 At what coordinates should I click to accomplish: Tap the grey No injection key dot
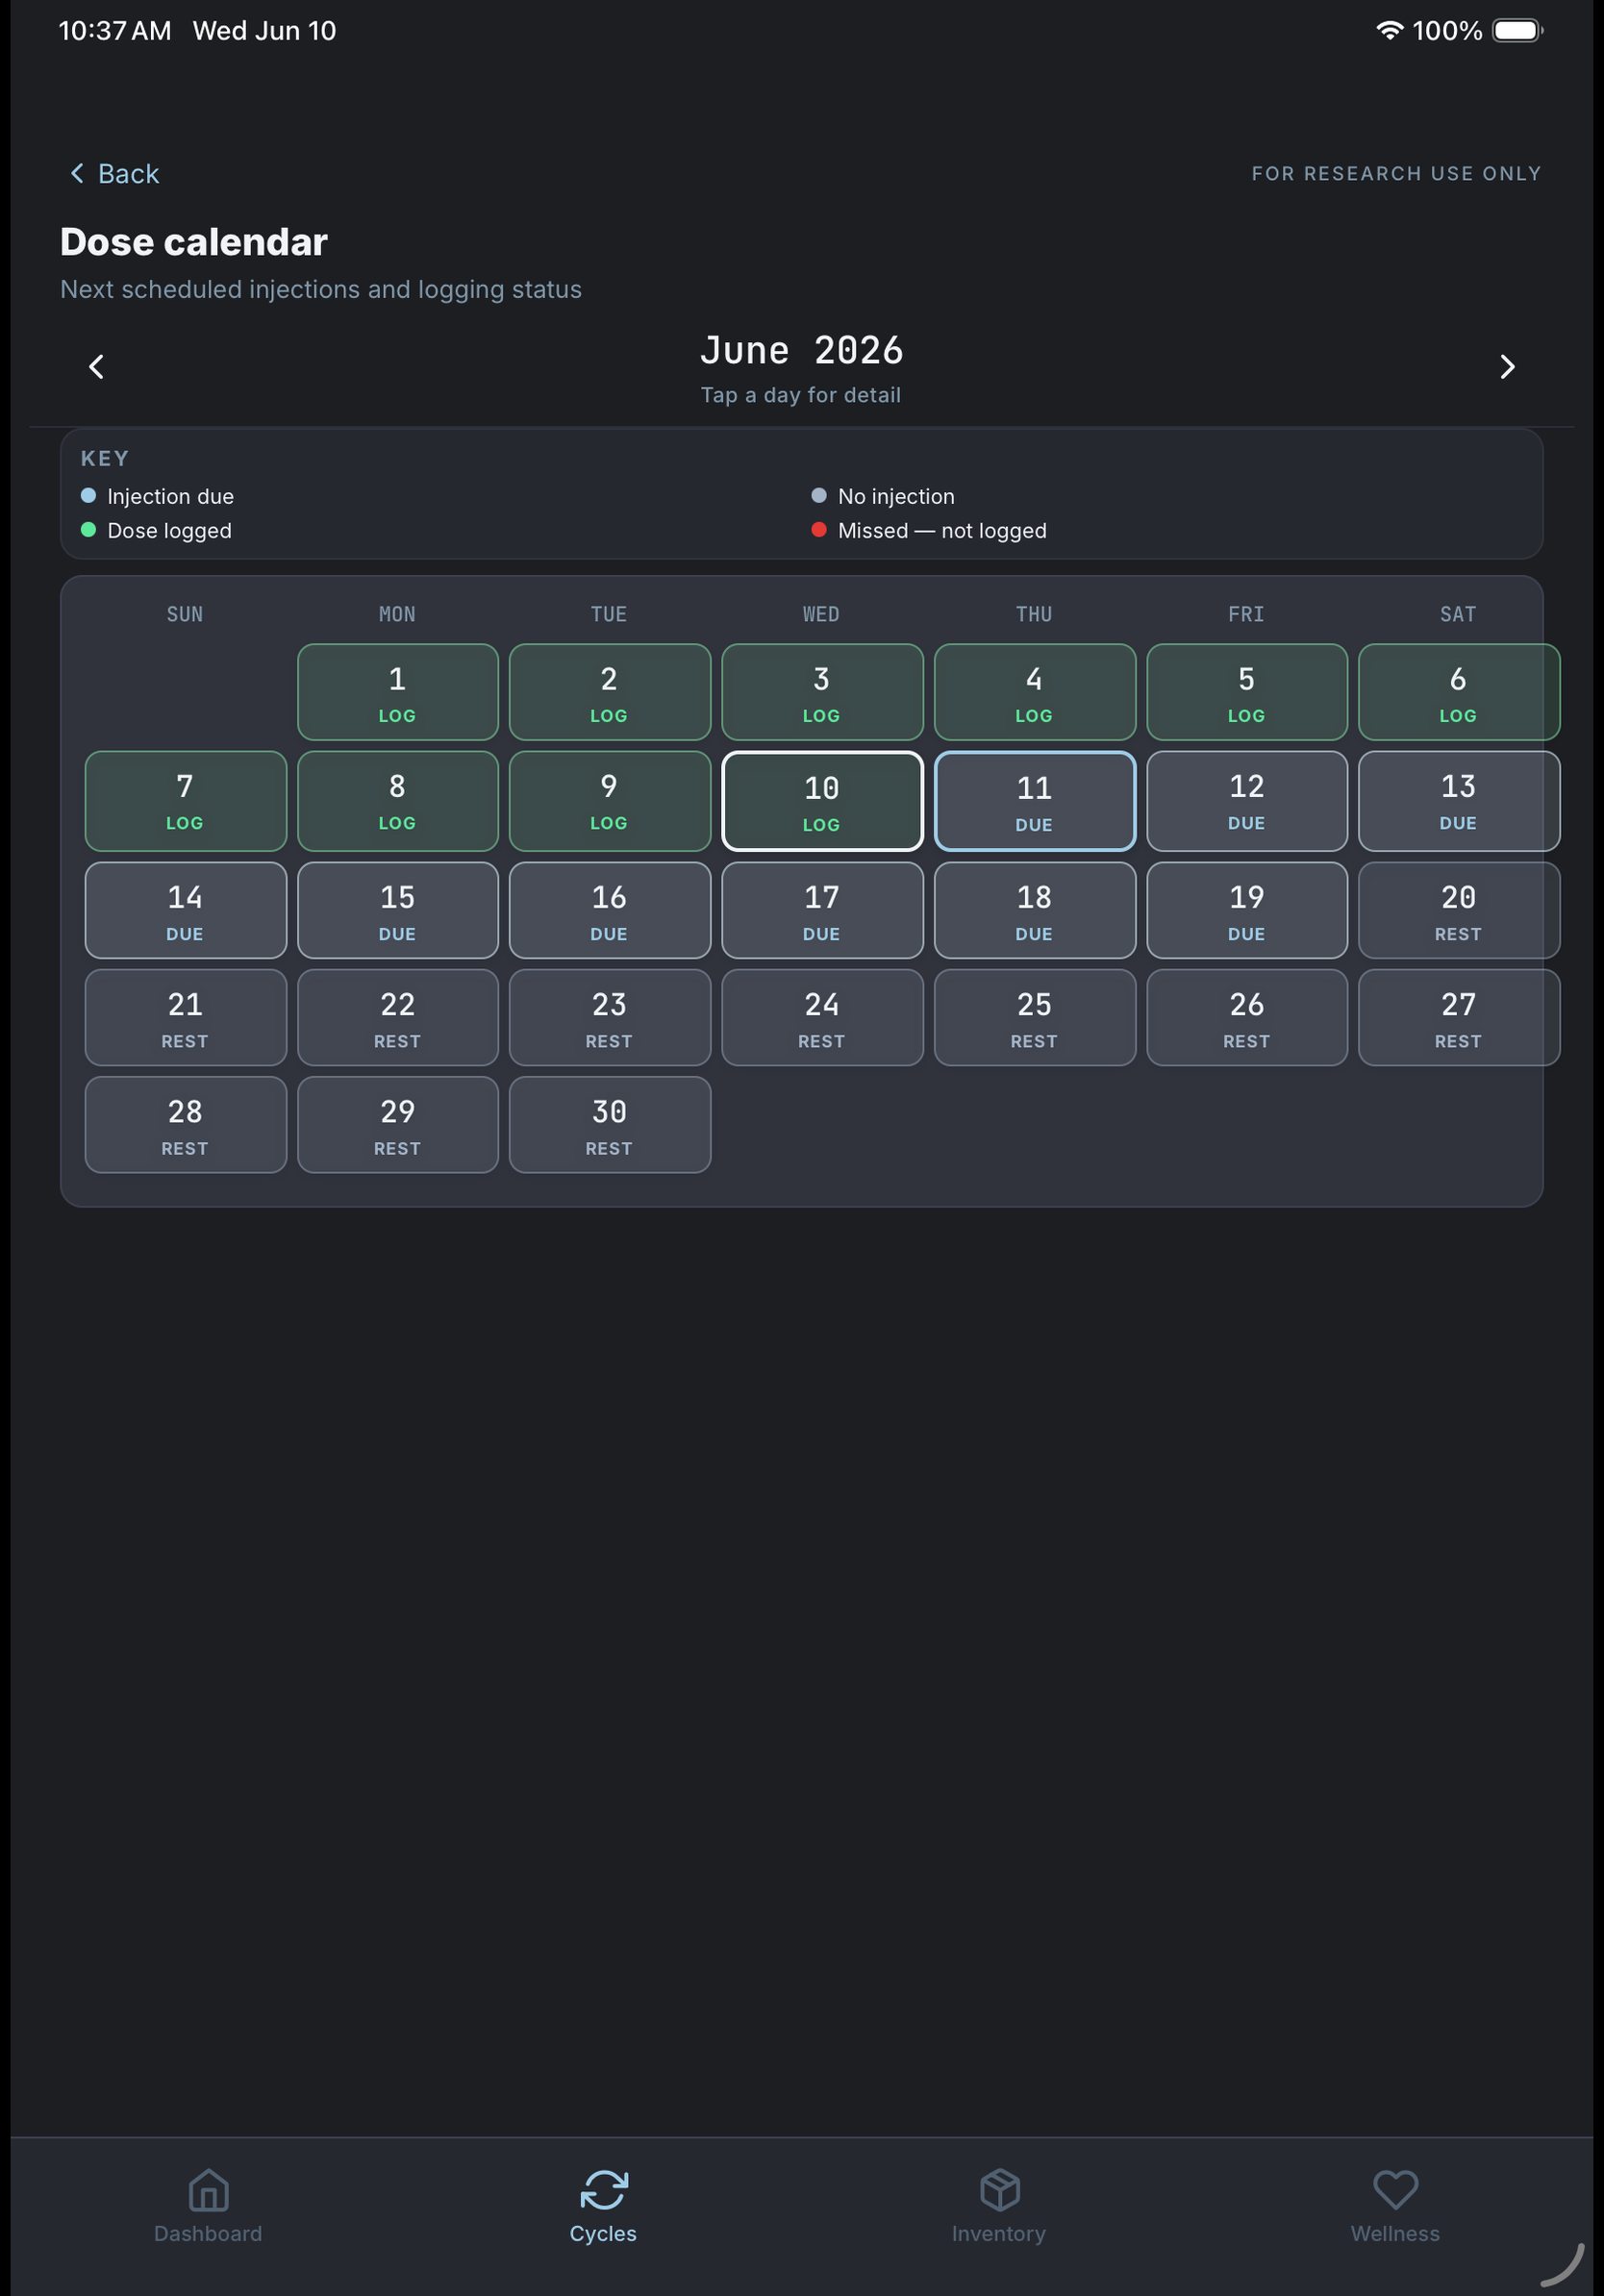819,496
